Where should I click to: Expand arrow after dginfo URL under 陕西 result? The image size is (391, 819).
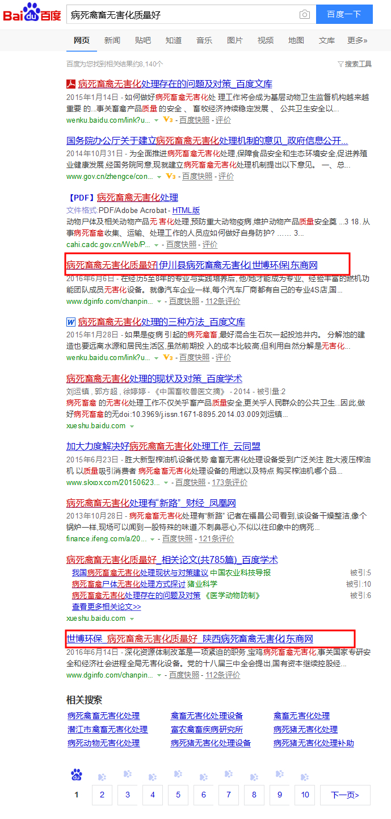coord(159,675)
